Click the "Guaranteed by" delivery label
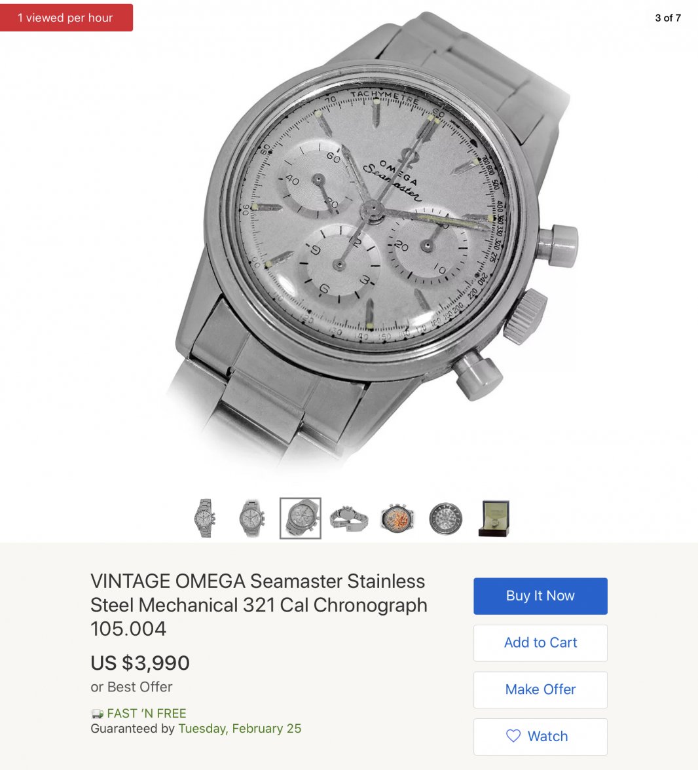The image size is (698, 770). 132,729
